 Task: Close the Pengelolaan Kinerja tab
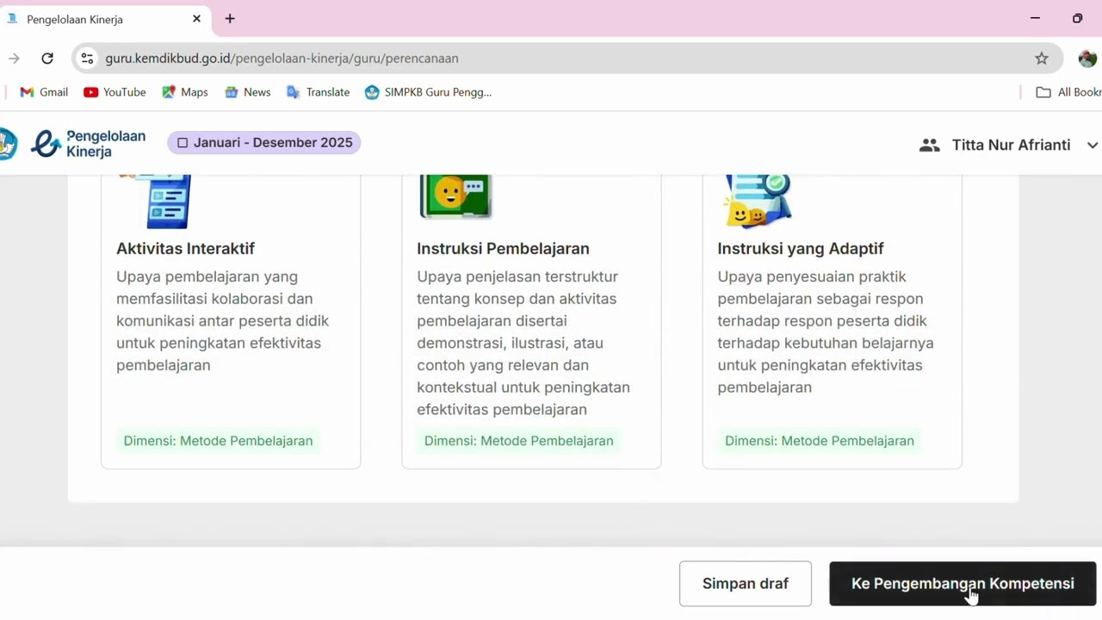point(196,18)
